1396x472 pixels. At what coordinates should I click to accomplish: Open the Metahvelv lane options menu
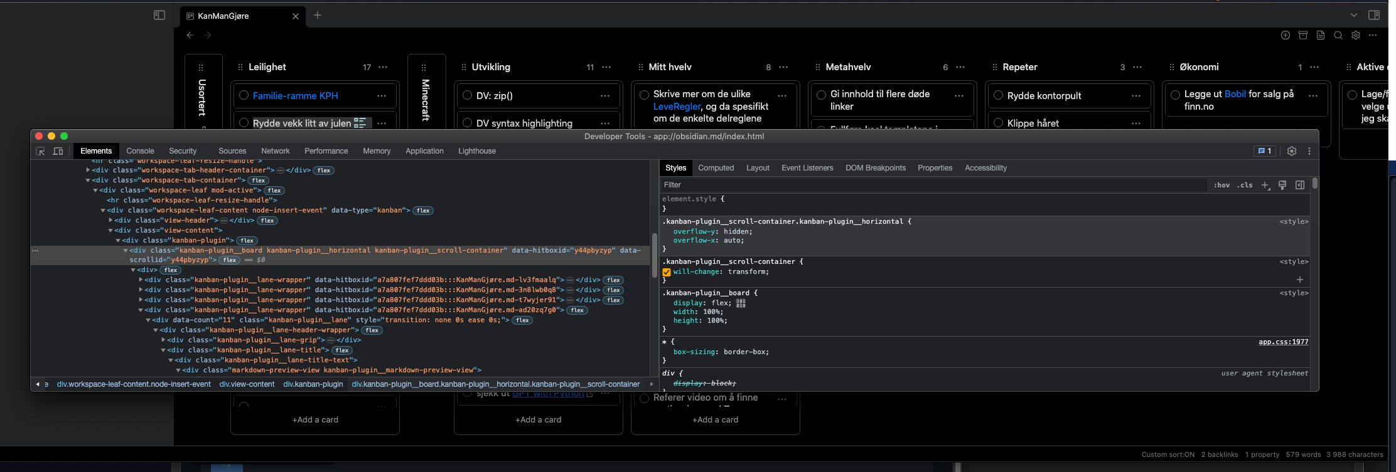pos(960,67)
